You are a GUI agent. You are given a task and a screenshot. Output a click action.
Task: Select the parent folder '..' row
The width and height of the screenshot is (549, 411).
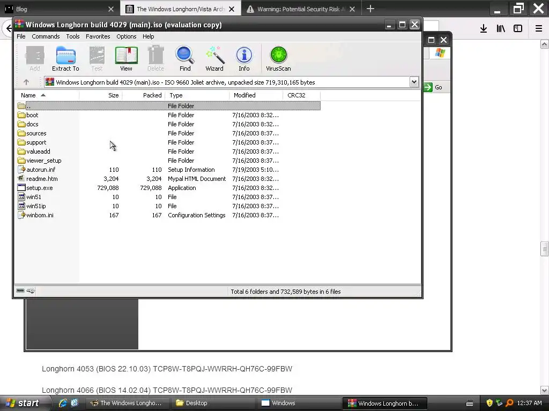click(x=168, y=106)
